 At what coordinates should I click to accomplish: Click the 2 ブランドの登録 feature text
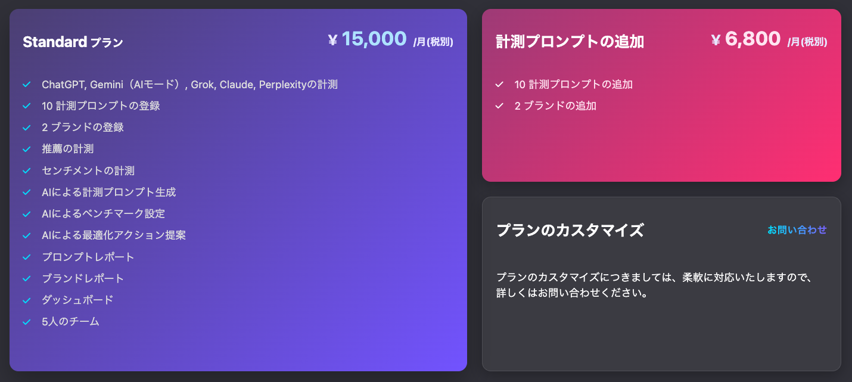83,128
